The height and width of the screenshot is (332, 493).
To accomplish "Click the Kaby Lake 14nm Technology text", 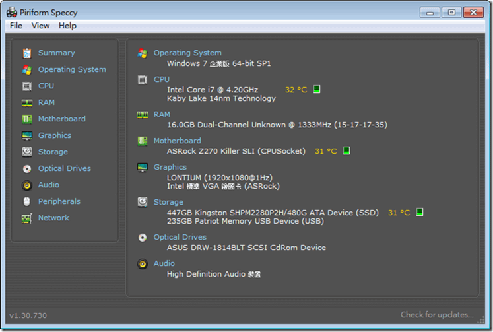I will [221, 99].
